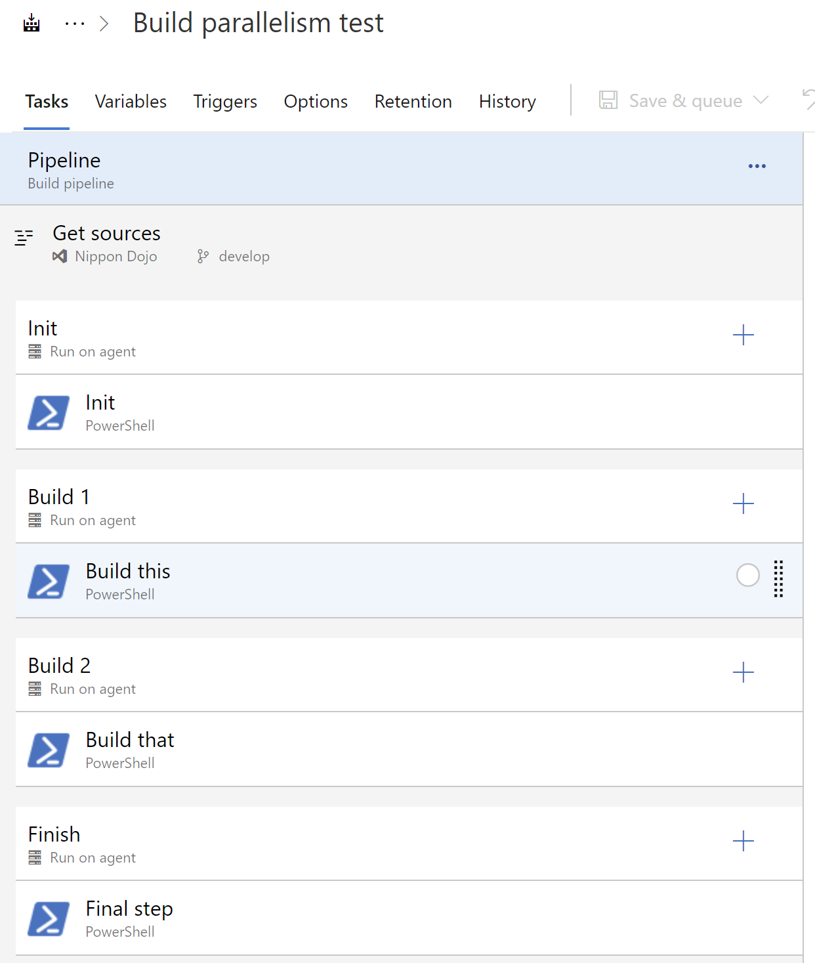The height and width of the screenshot is (963, 815).
Task: Select the Get sources step
Action: coord(106,243)
